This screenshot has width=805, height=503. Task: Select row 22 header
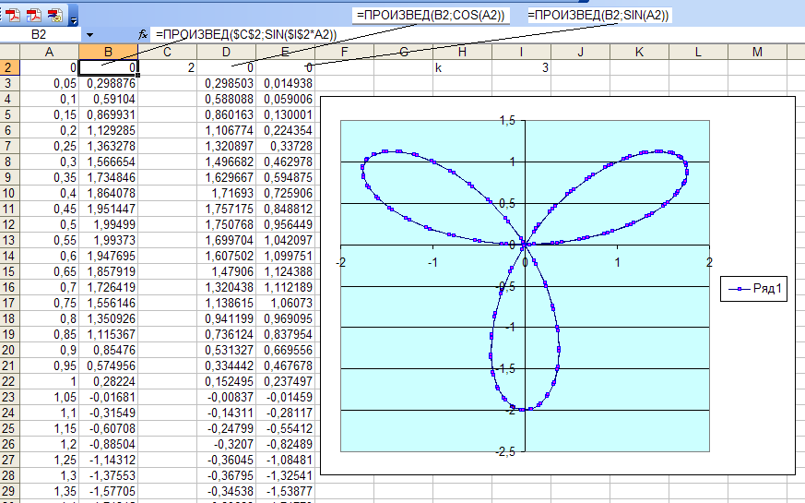coord(9,381)
